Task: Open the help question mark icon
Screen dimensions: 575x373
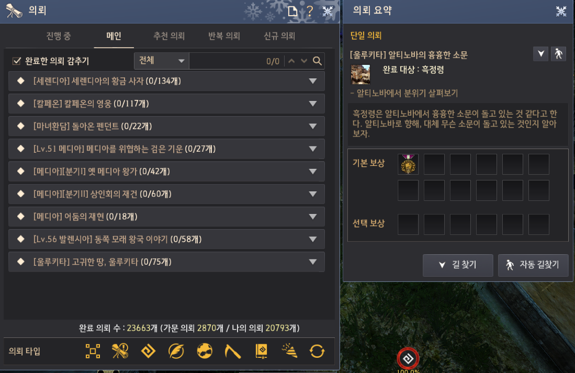Action: click(x=310, y=11)
